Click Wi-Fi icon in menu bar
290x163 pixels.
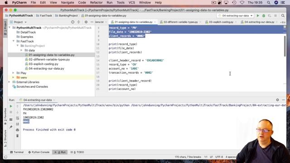pyautogui.click(x=242, y=3)
